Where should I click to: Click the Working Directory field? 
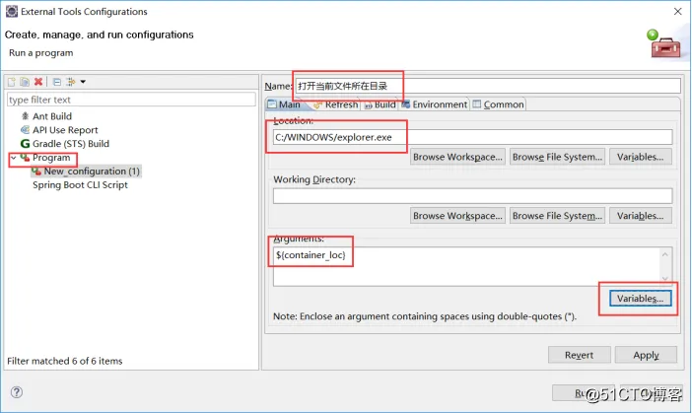472,196
